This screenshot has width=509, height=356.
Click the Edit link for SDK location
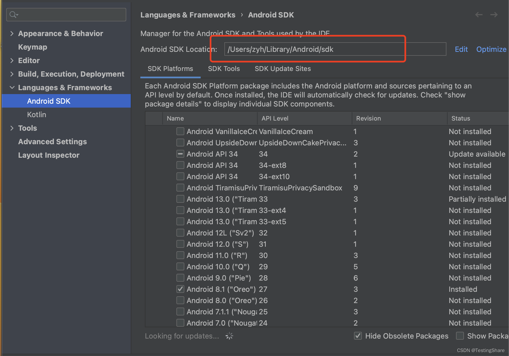[461, 49]
